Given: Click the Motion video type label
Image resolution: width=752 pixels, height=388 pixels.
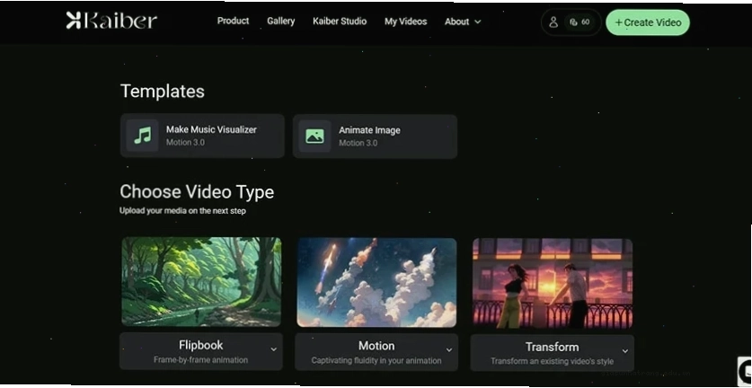Looking at the screenshot, I should click(x=376, y=346).
